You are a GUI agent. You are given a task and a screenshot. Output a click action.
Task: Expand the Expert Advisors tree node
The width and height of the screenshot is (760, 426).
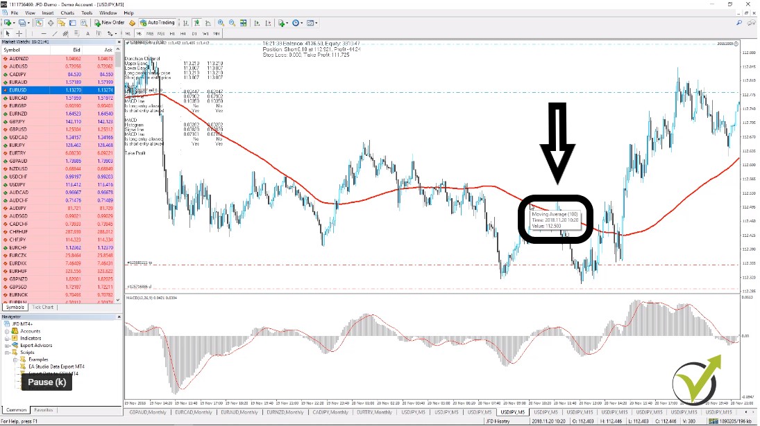[6, 346]
